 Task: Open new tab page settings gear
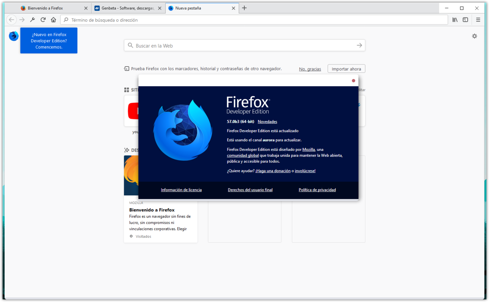tap(475, 36)
